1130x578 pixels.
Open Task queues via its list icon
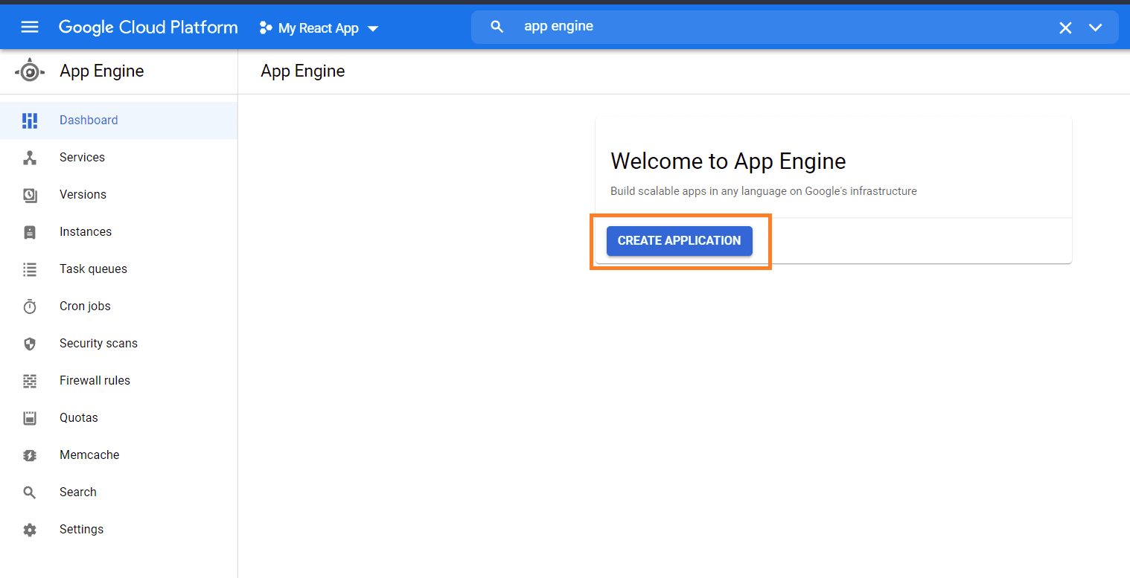click(30, 269)
